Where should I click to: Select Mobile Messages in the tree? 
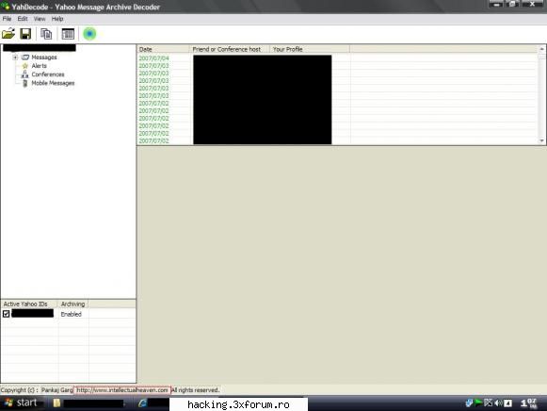(53, 83)
